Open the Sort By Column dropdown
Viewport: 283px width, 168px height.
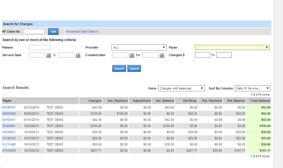tap(252, 88)
